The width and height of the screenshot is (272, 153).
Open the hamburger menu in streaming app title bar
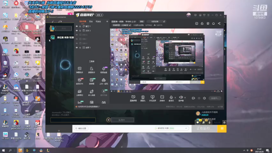[208, 15]
